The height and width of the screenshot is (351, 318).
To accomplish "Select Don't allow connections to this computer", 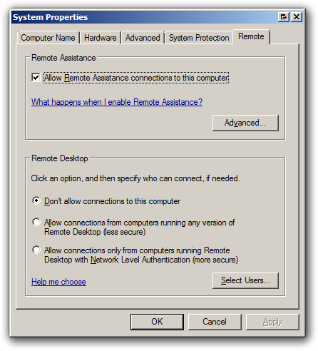I will pyautogui.click(x=36, y=201).
